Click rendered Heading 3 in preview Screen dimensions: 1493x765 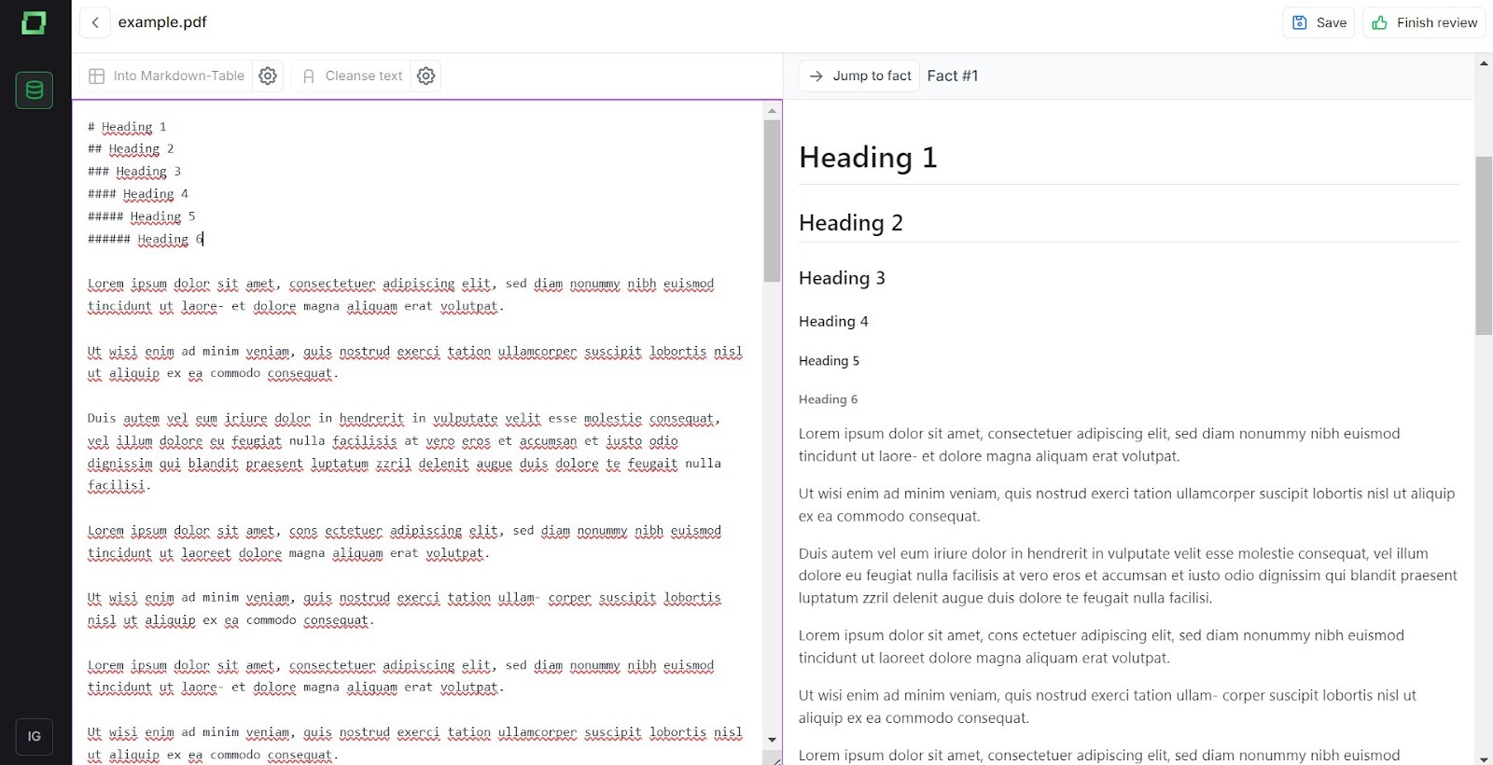pos(842,278)
